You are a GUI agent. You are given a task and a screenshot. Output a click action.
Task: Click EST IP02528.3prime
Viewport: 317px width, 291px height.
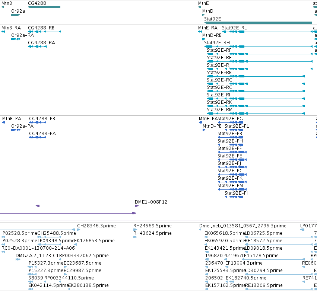pos(19,241)
